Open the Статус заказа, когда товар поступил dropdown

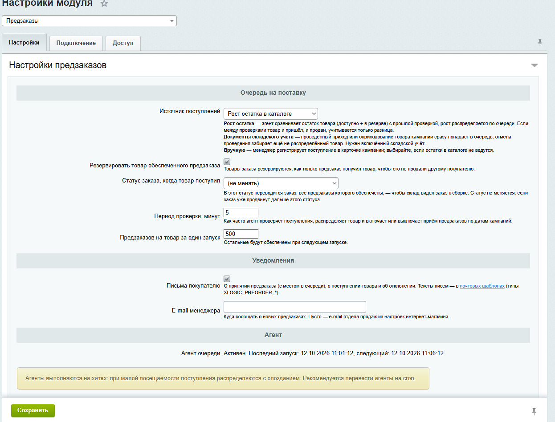[x=281, y=183]
